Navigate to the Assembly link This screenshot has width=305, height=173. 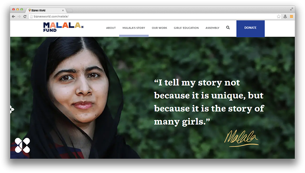[212, 28]
